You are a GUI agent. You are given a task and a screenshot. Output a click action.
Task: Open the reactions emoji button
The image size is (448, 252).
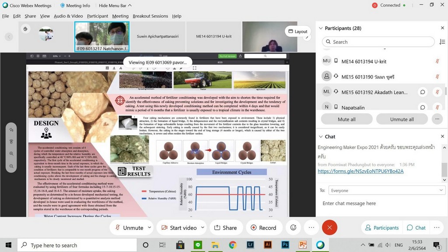293,227
